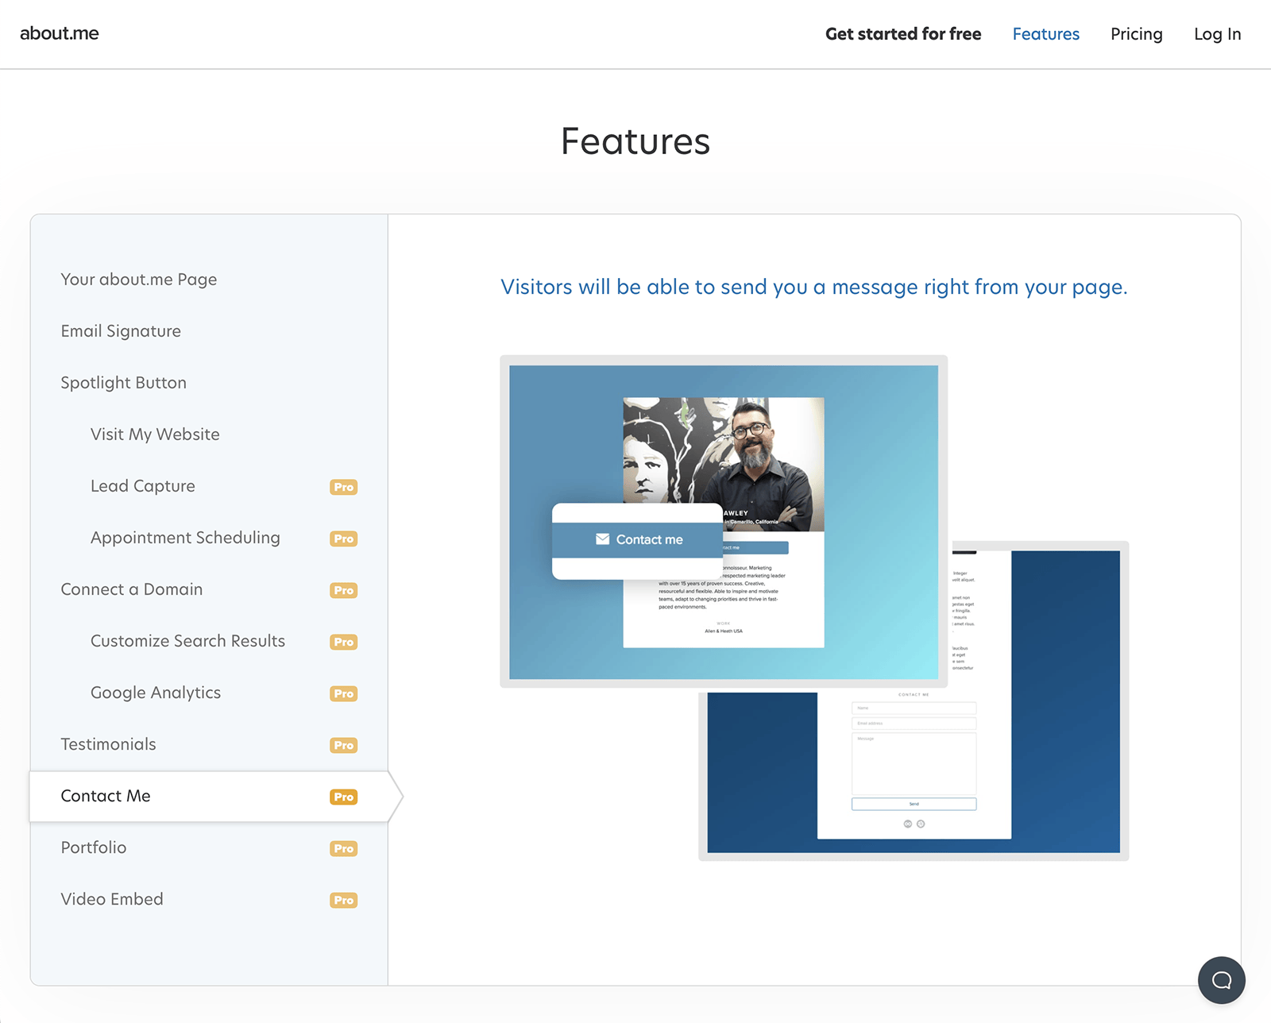Click the Pro badge beside Appointment Scheduling
Viewport: 1271px width, 1023px height.
(344, 539)
